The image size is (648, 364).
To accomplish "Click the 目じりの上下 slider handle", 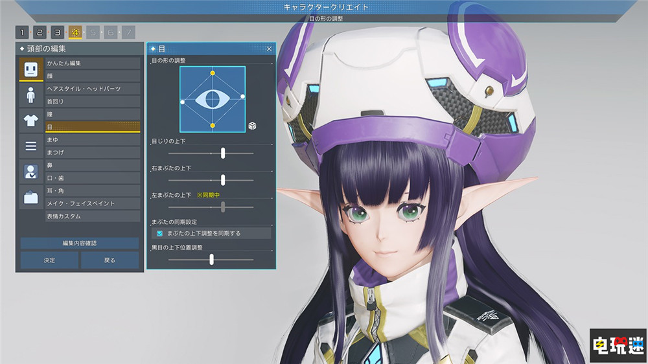I will pos(223,154).
